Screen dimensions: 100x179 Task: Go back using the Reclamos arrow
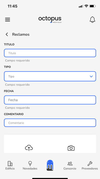(7, 34)
